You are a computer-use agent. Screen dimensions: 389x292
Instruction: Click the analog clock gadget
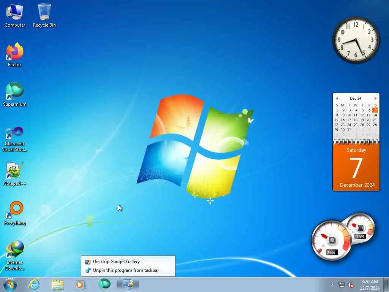click(x=356, y=40)
